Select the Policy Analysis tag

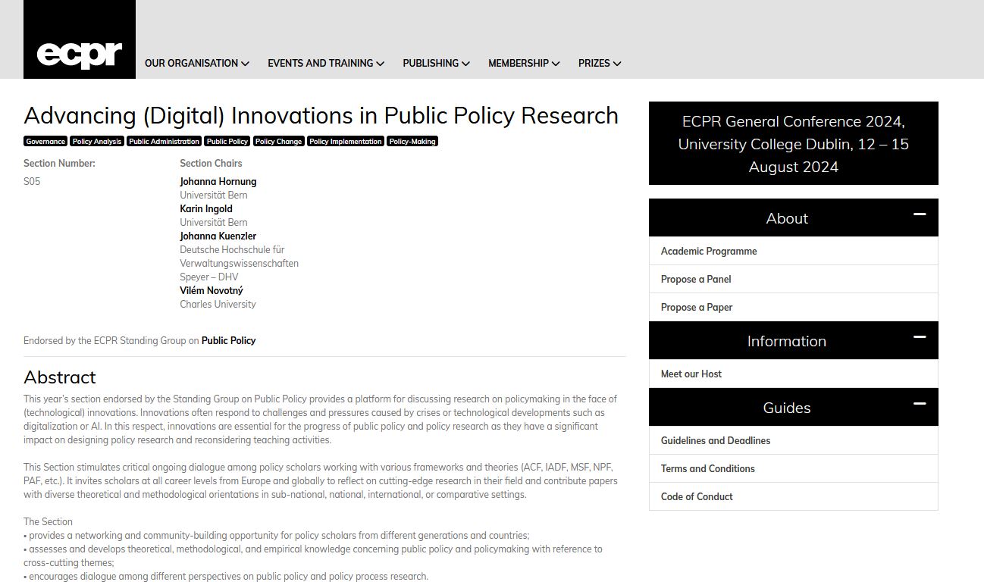coord(97,142)
